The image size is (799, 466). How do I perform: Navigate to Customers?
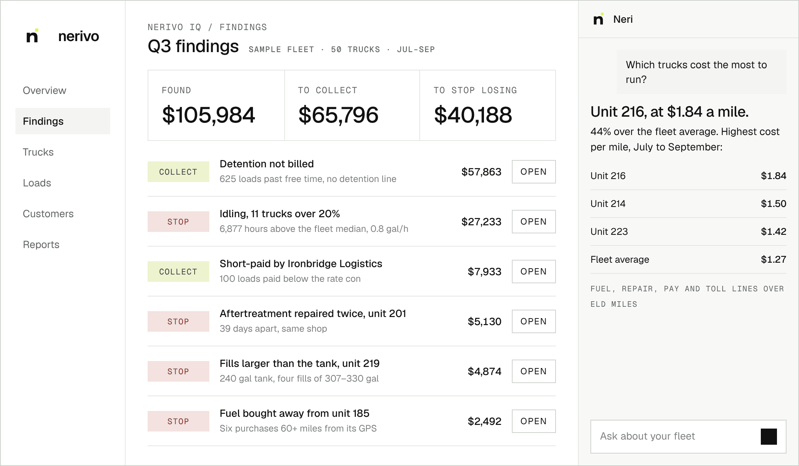coord(63,214)
